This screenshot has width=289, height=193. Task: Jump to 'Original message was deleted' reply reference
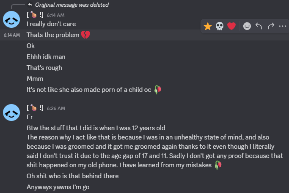coord(72,5)
